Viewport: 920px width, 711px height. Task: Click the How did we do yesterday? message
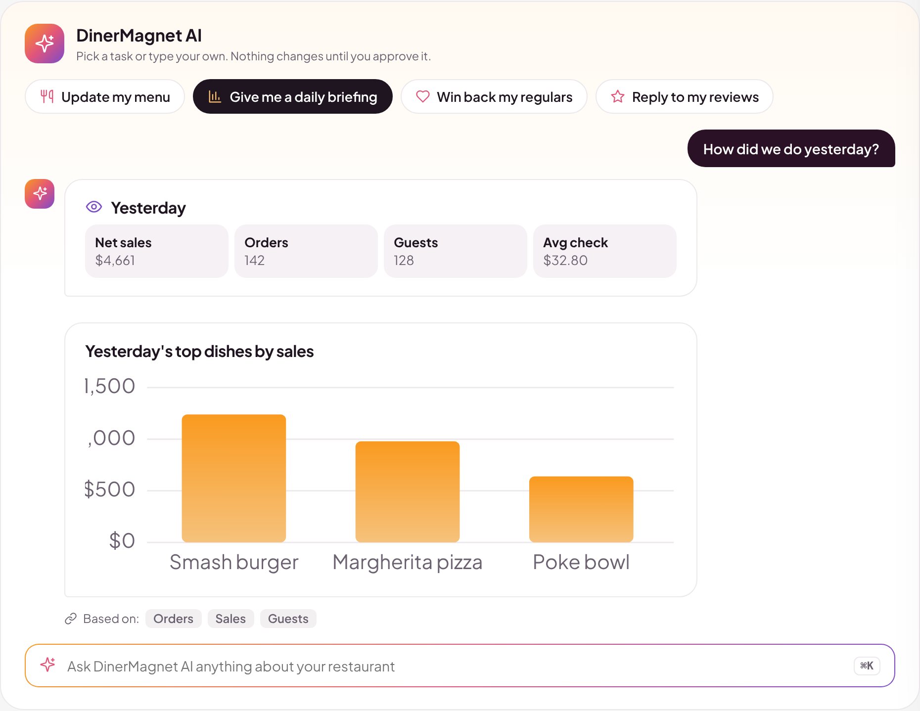[791, 148]
